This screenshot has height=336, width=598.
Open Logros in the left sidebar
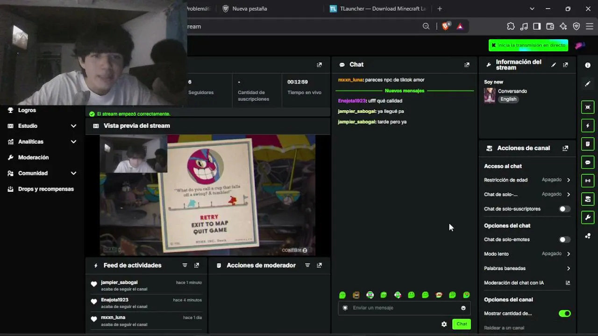27,110
